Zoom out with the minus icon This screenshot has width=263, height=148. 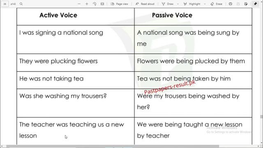pyautogui.click(x=79, y=4)
